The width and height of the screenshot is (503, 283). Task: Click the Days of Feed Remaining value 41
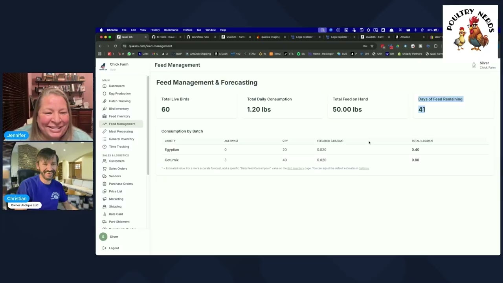[422, 109]
